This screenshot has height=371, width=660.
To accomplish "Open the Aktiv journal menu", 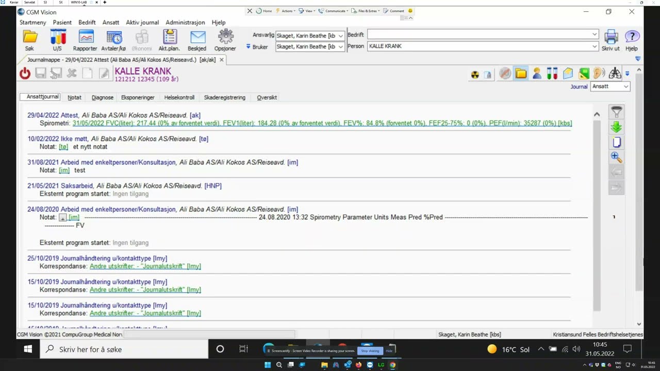I will point(142,23).
